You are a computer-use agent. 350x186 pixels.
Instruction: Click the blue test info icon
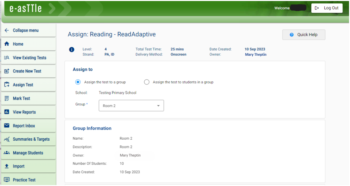coord(72,50)
